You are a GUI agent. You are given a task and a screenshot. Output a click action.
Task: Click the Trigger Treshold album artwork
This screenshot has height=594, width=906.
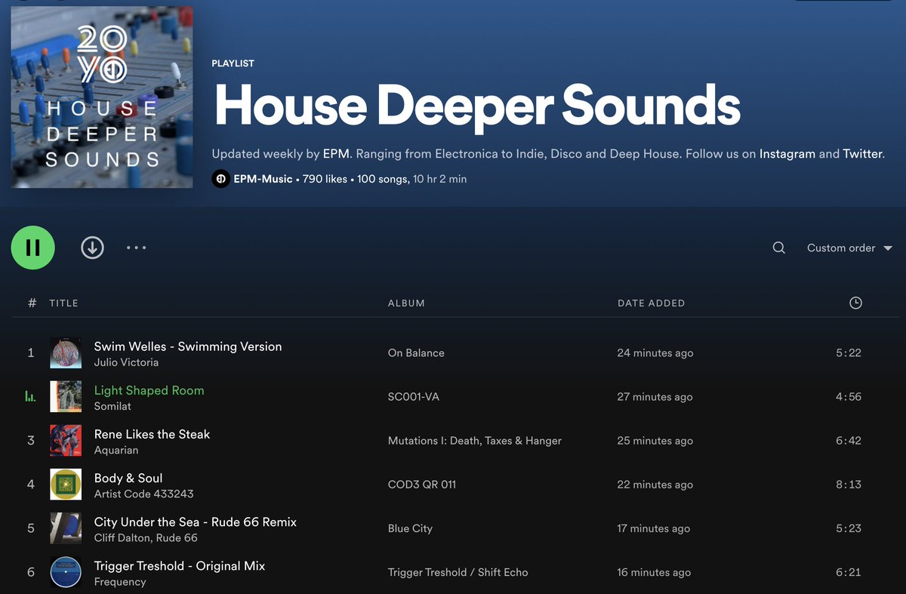(66, 571)
